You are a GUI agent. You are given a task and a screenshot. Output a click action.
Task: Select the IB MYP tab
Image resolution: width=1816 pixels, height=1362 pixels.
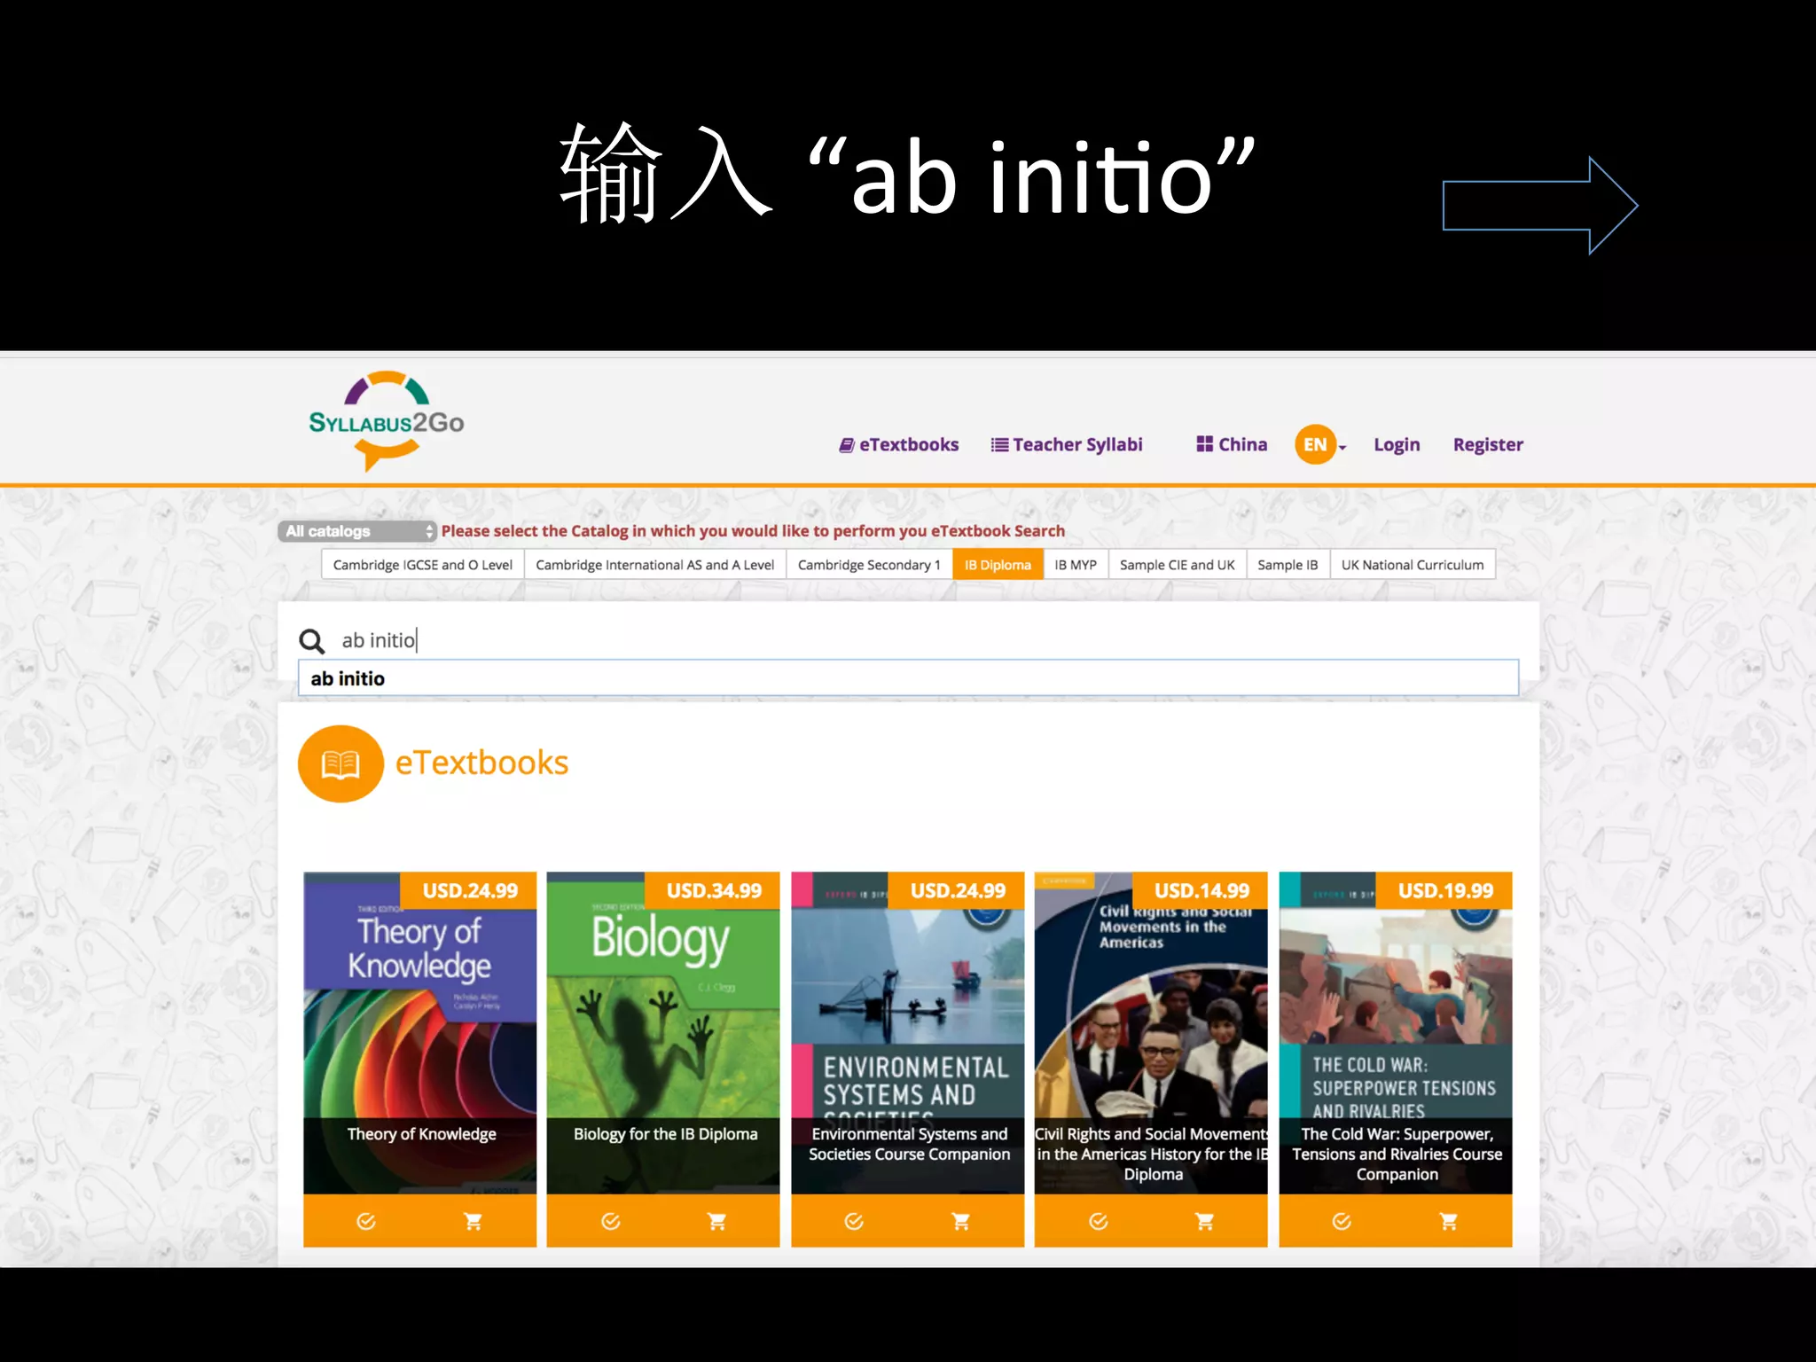[1076, 565]
